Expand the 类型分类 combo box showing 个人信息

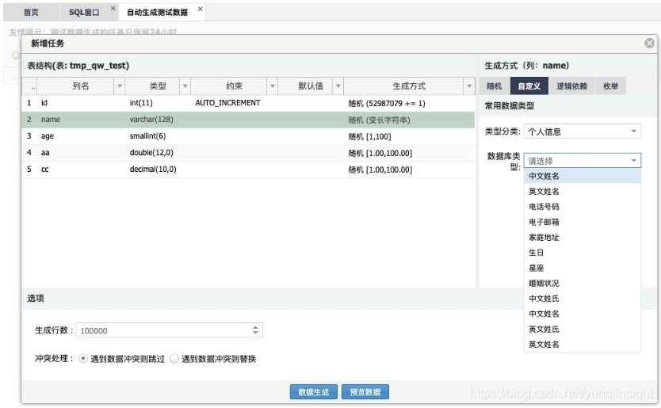[633, 131]
